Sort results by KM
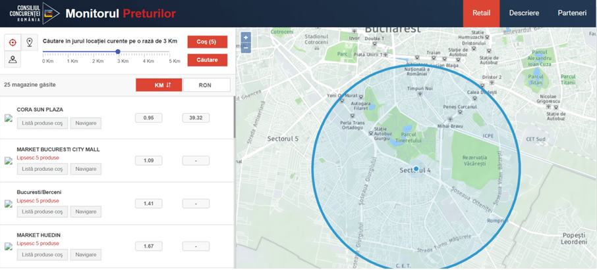This screenshot has height=270, width=597. click(x=159, y=85)
